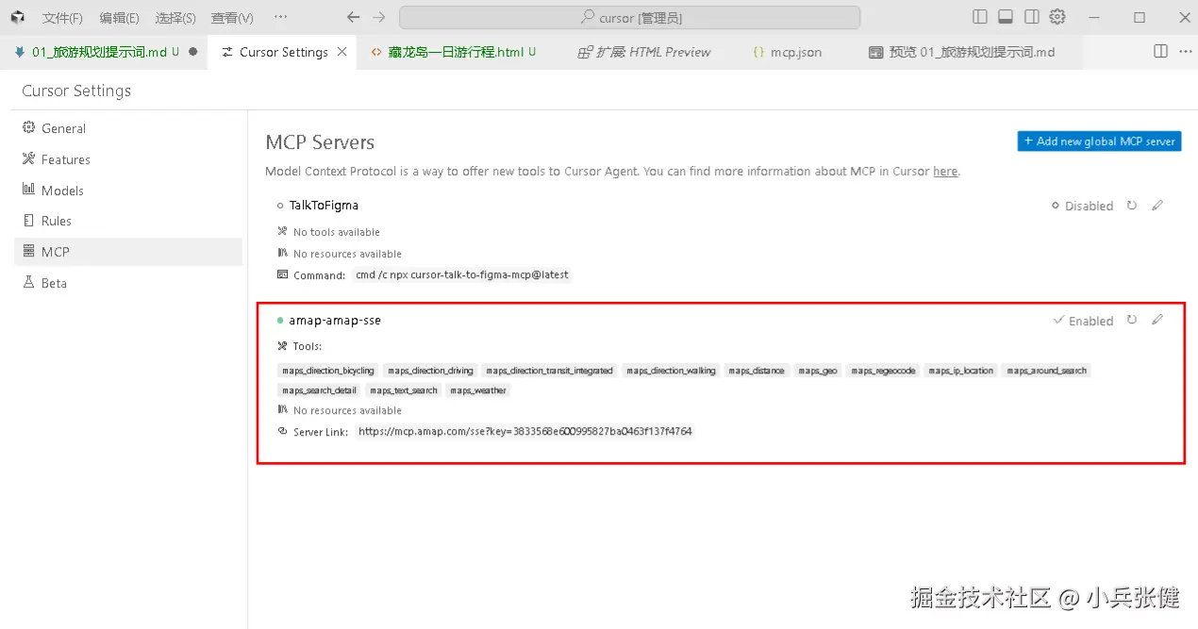Toggle the secondary side bar layout icon
Image resolution: width=1198 pixels, height=629 pixels.
point(1032,17)
